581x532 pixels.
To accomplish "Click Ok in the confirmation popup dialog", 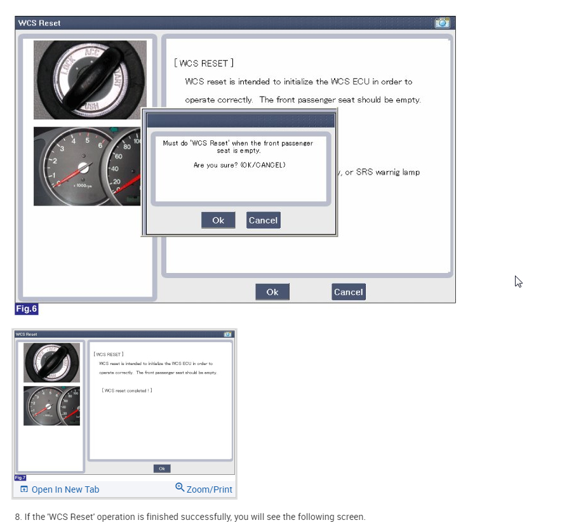I will point(218,220).
